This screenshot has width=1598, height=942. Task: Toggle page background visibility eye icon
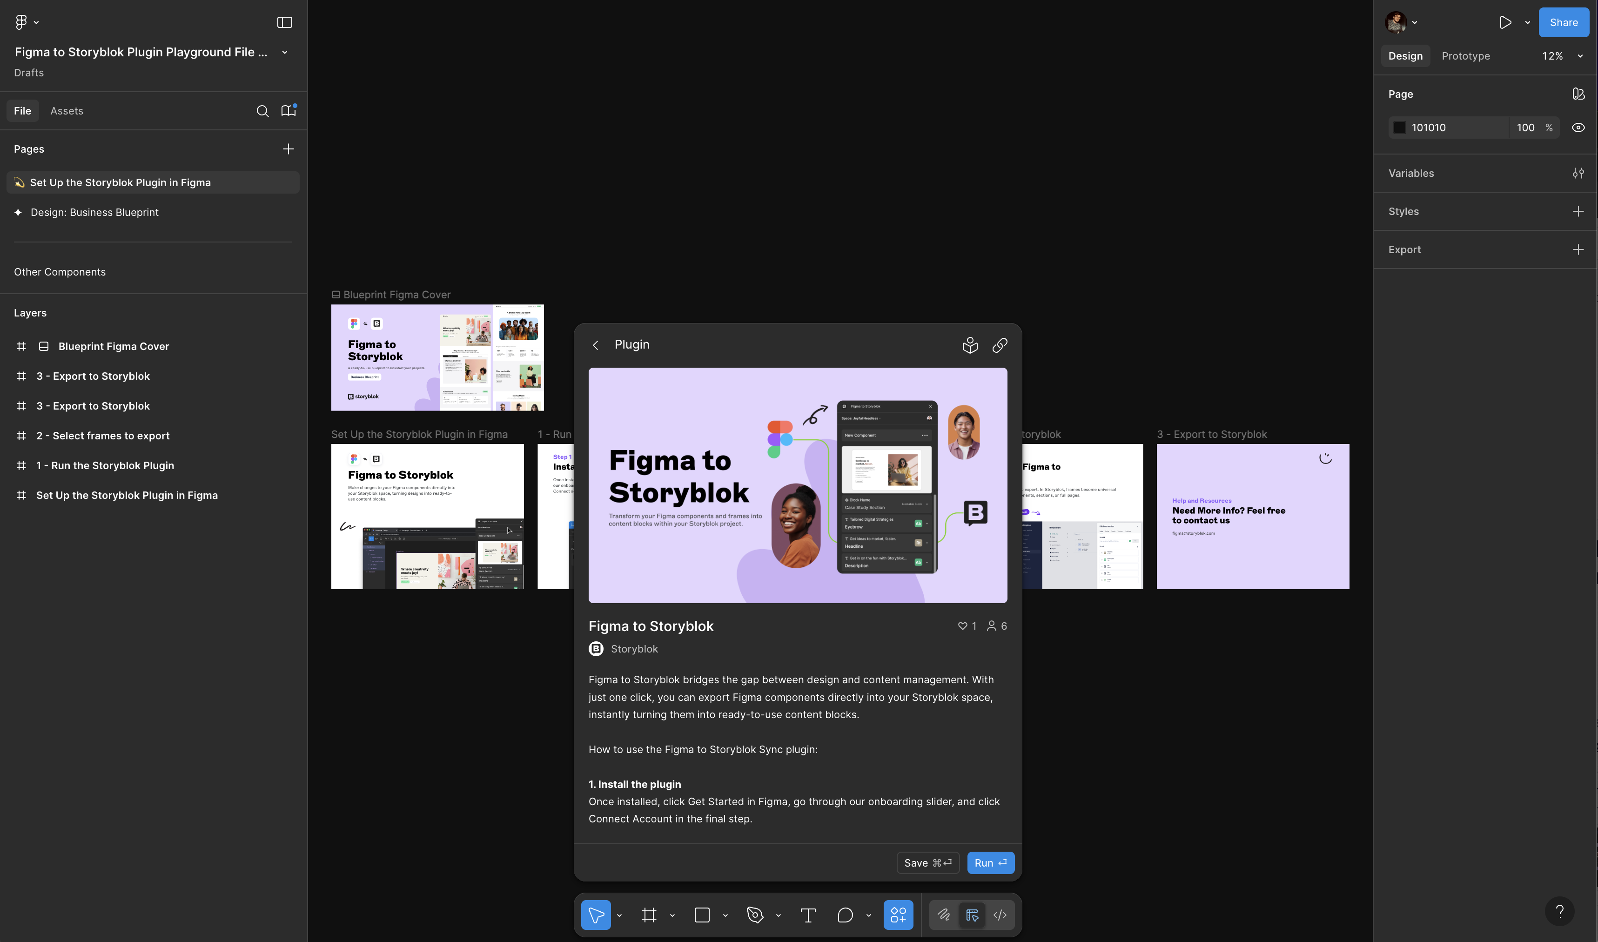click(1578, 128)
